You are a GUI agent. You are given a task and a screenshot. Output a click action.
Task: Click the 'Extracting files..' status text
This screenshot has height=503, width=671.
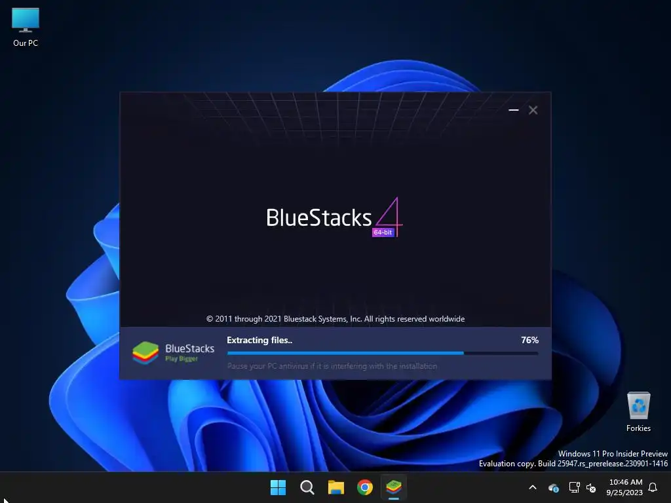[259, 340]
